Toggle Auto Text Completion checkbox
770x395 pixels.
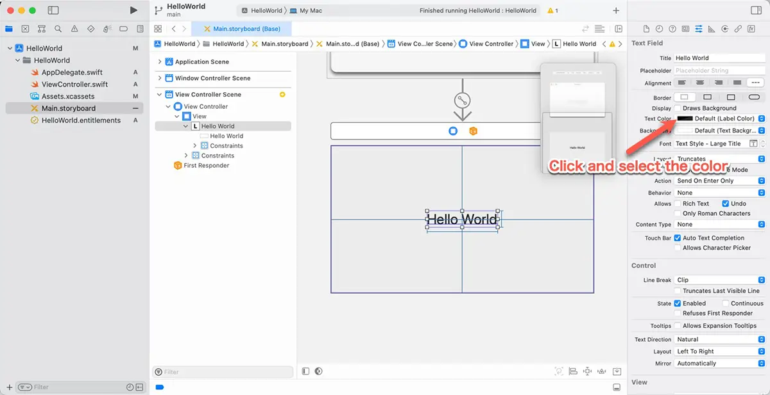[678, 238]
